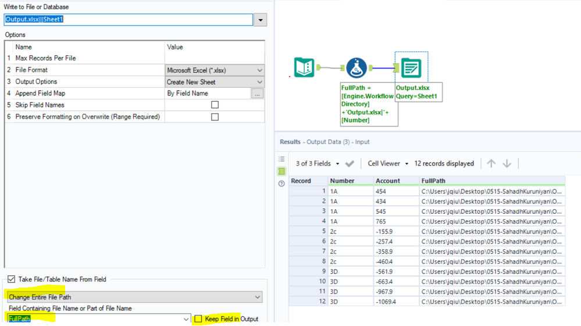This screenshot has height=326, width=581.
Task: Click the FullPath column header
Action: pos(492,181)
